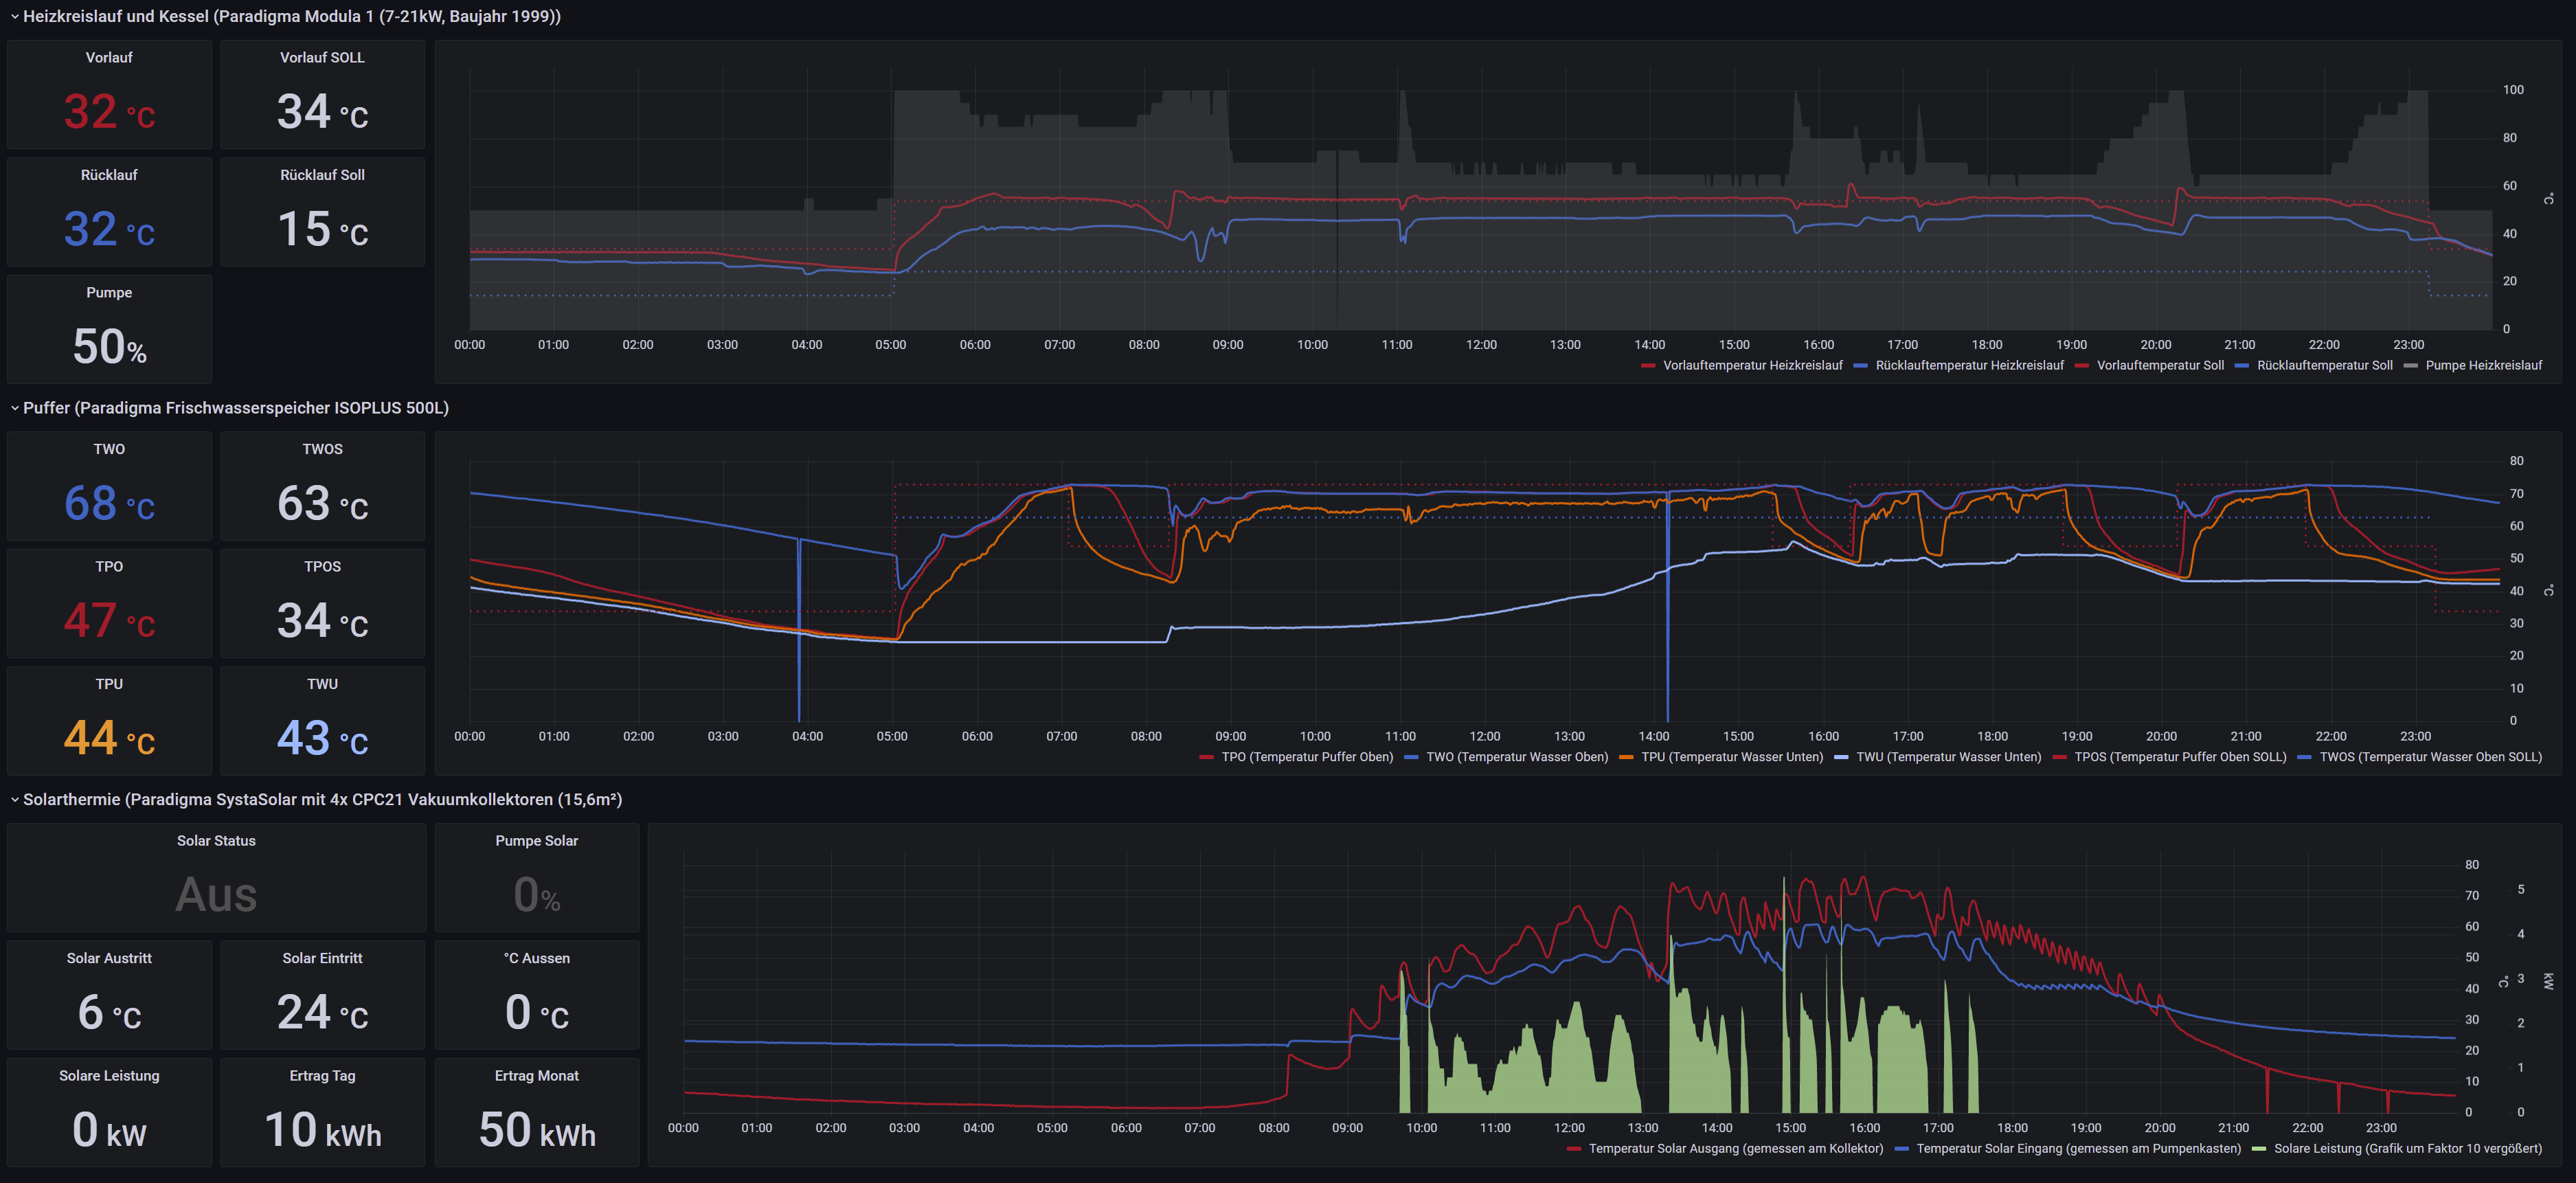Click the TPO panel title
This screenshot has height=1183, width=2576.
pyautogui.click(x=109, y=567)
